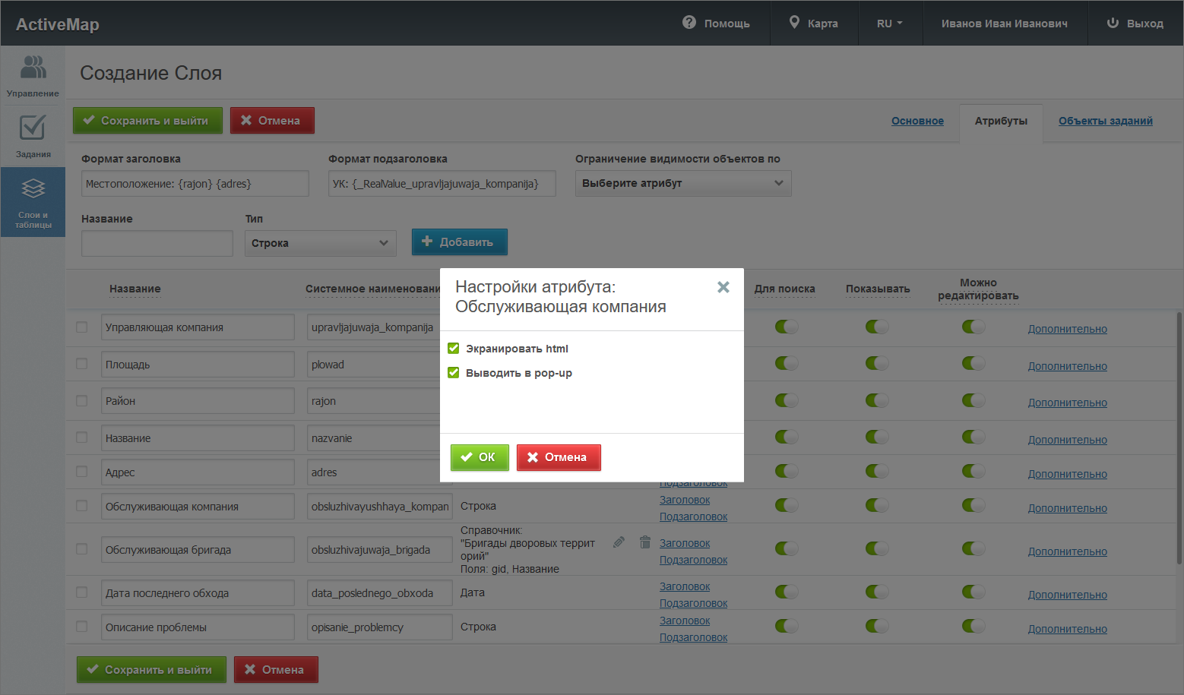1184x695 pixels.
Task: Open the Слои и таблицы sidebar section
Action: (x=33, y=202)
